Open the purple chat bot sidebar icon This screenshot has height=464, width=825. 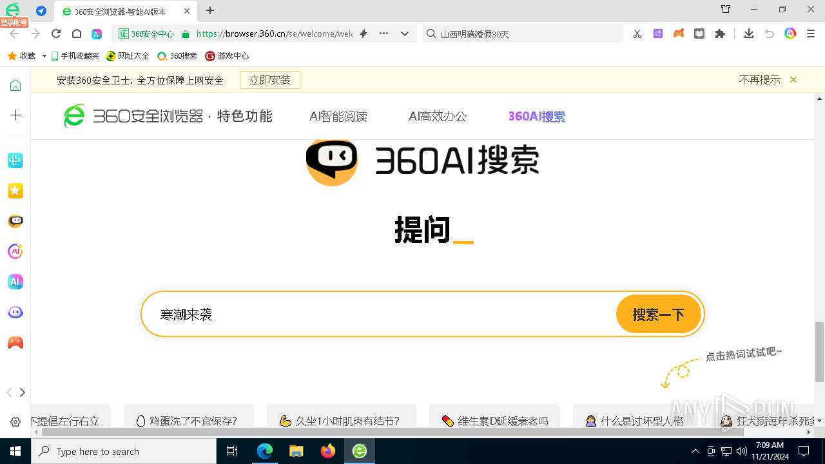pyautogui.click(x=15, y=313)
